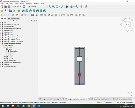Toggle visibility eye of Body001
The image size is (135, 108).
(x=5, y=59)
